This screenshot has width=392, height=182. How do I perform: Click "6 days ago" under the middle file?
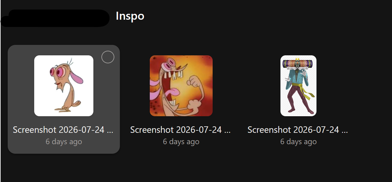point(181,142)
